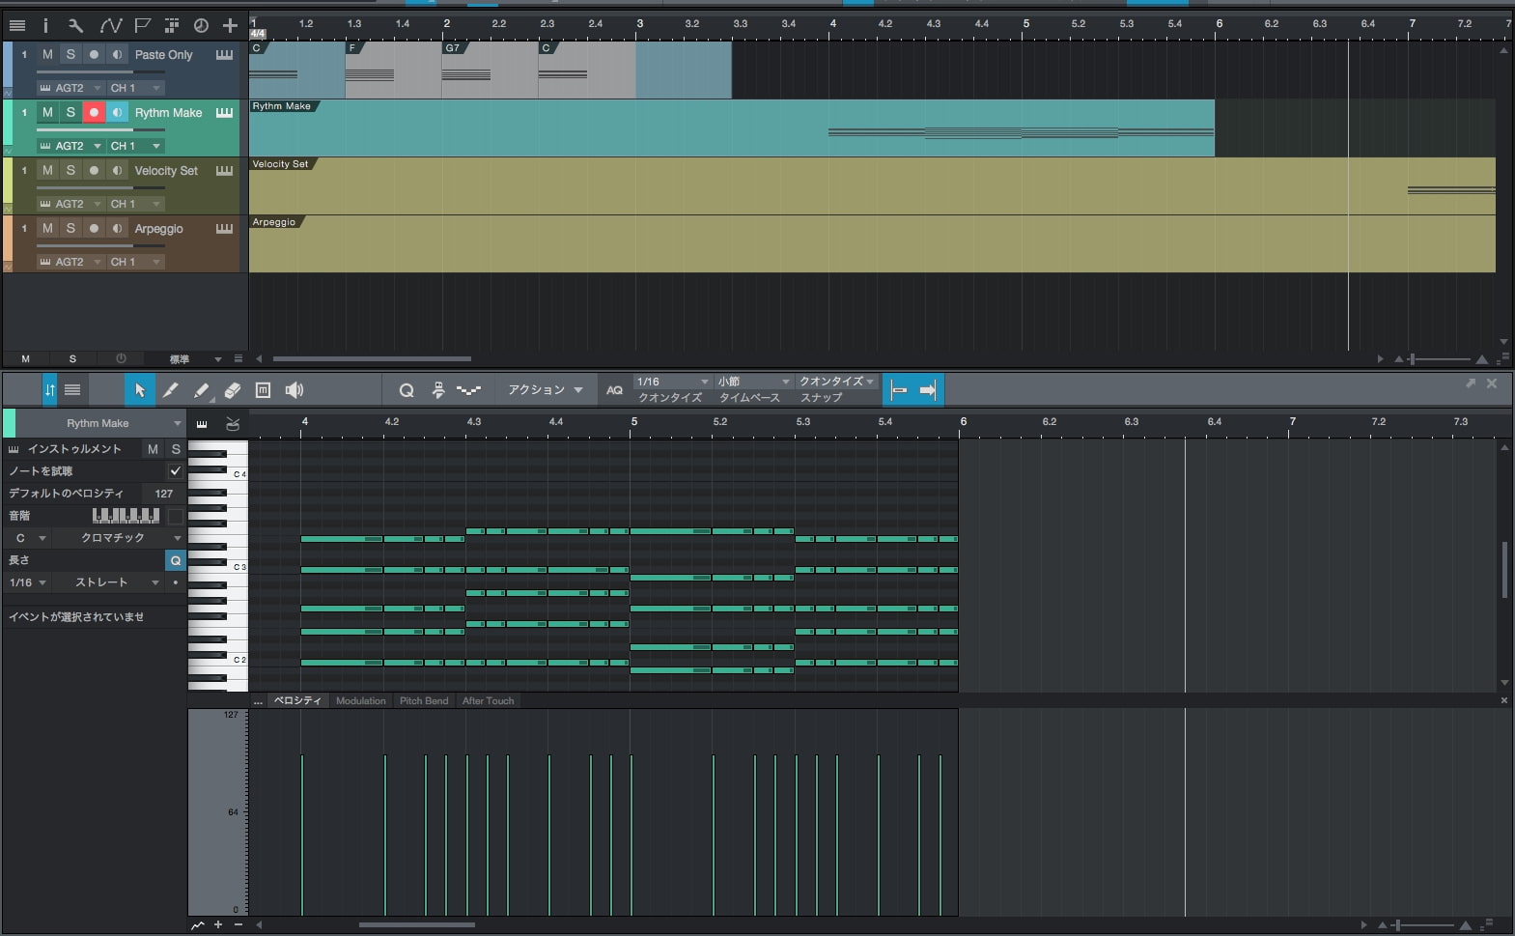Viewport: 1515px width, 936px height.
Task: Open the marker track flag icon
Action: pos(142,26)
